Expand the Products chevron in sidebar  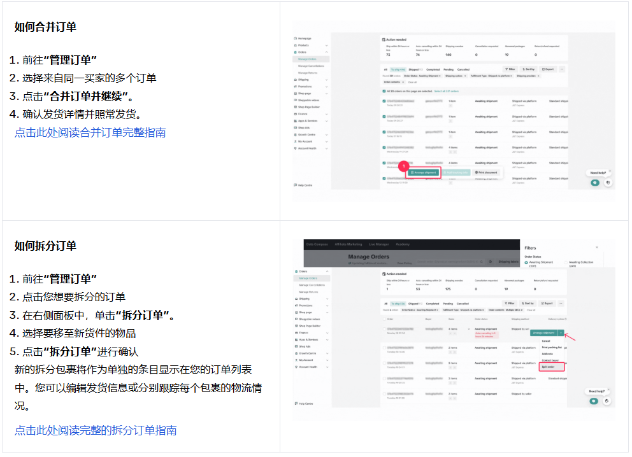[327, 45]
